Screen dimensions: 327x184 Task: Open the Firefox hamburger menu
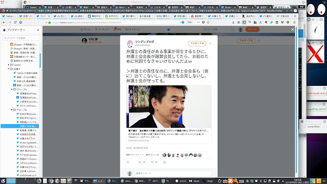pyautogui.click(x=294, y=22)
